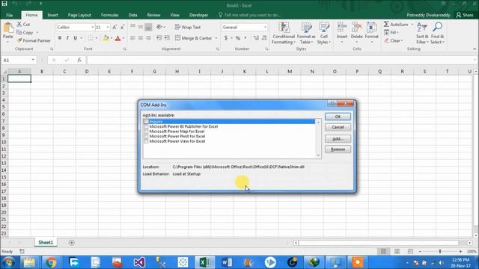This screenshot has height=269, width=479.
Task: Click the Wrap Text icon
Action: (177, 27)
